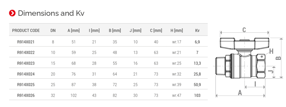The height and width of the screenshot is (107, 286).
Task: Click the C dimension label on drawing
Action: click(x=244, y=30)
